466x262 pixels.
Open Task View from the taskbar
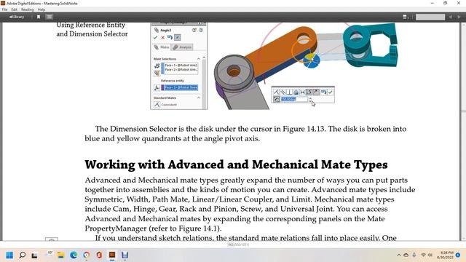35,255
